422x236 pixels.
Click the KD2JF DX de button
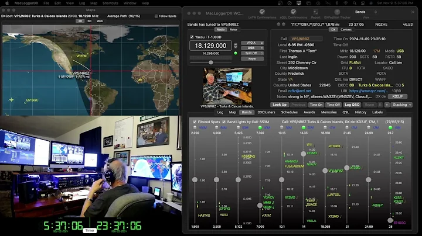coord(397,96)
